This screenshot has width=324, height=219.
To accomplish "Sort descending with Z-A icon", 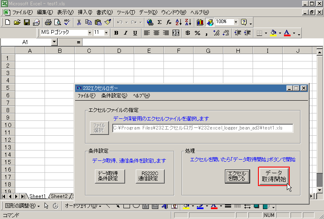I will tap(188, 22).
